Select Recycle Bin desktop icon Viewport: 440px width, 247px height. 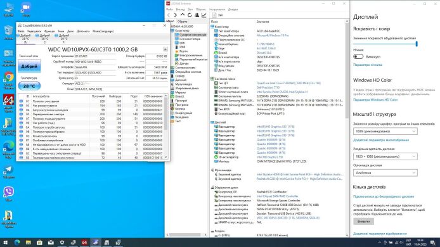point(8,32)
